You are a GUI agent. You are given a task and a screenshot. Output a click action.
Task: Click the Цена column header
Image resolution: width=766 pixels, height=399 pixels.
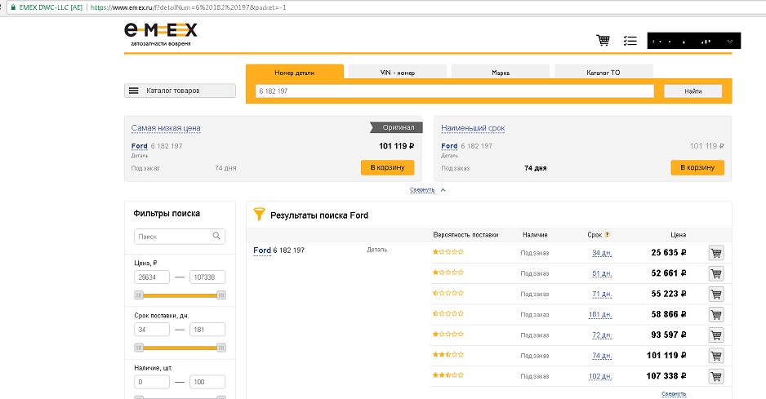[x=678, y=235]
